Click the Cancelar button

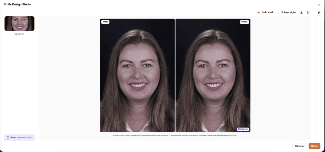click(x=300, y=146)
